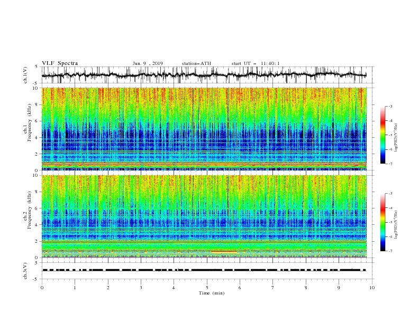Click the "-3" label on the upper color bar

[x=390, y=106]
